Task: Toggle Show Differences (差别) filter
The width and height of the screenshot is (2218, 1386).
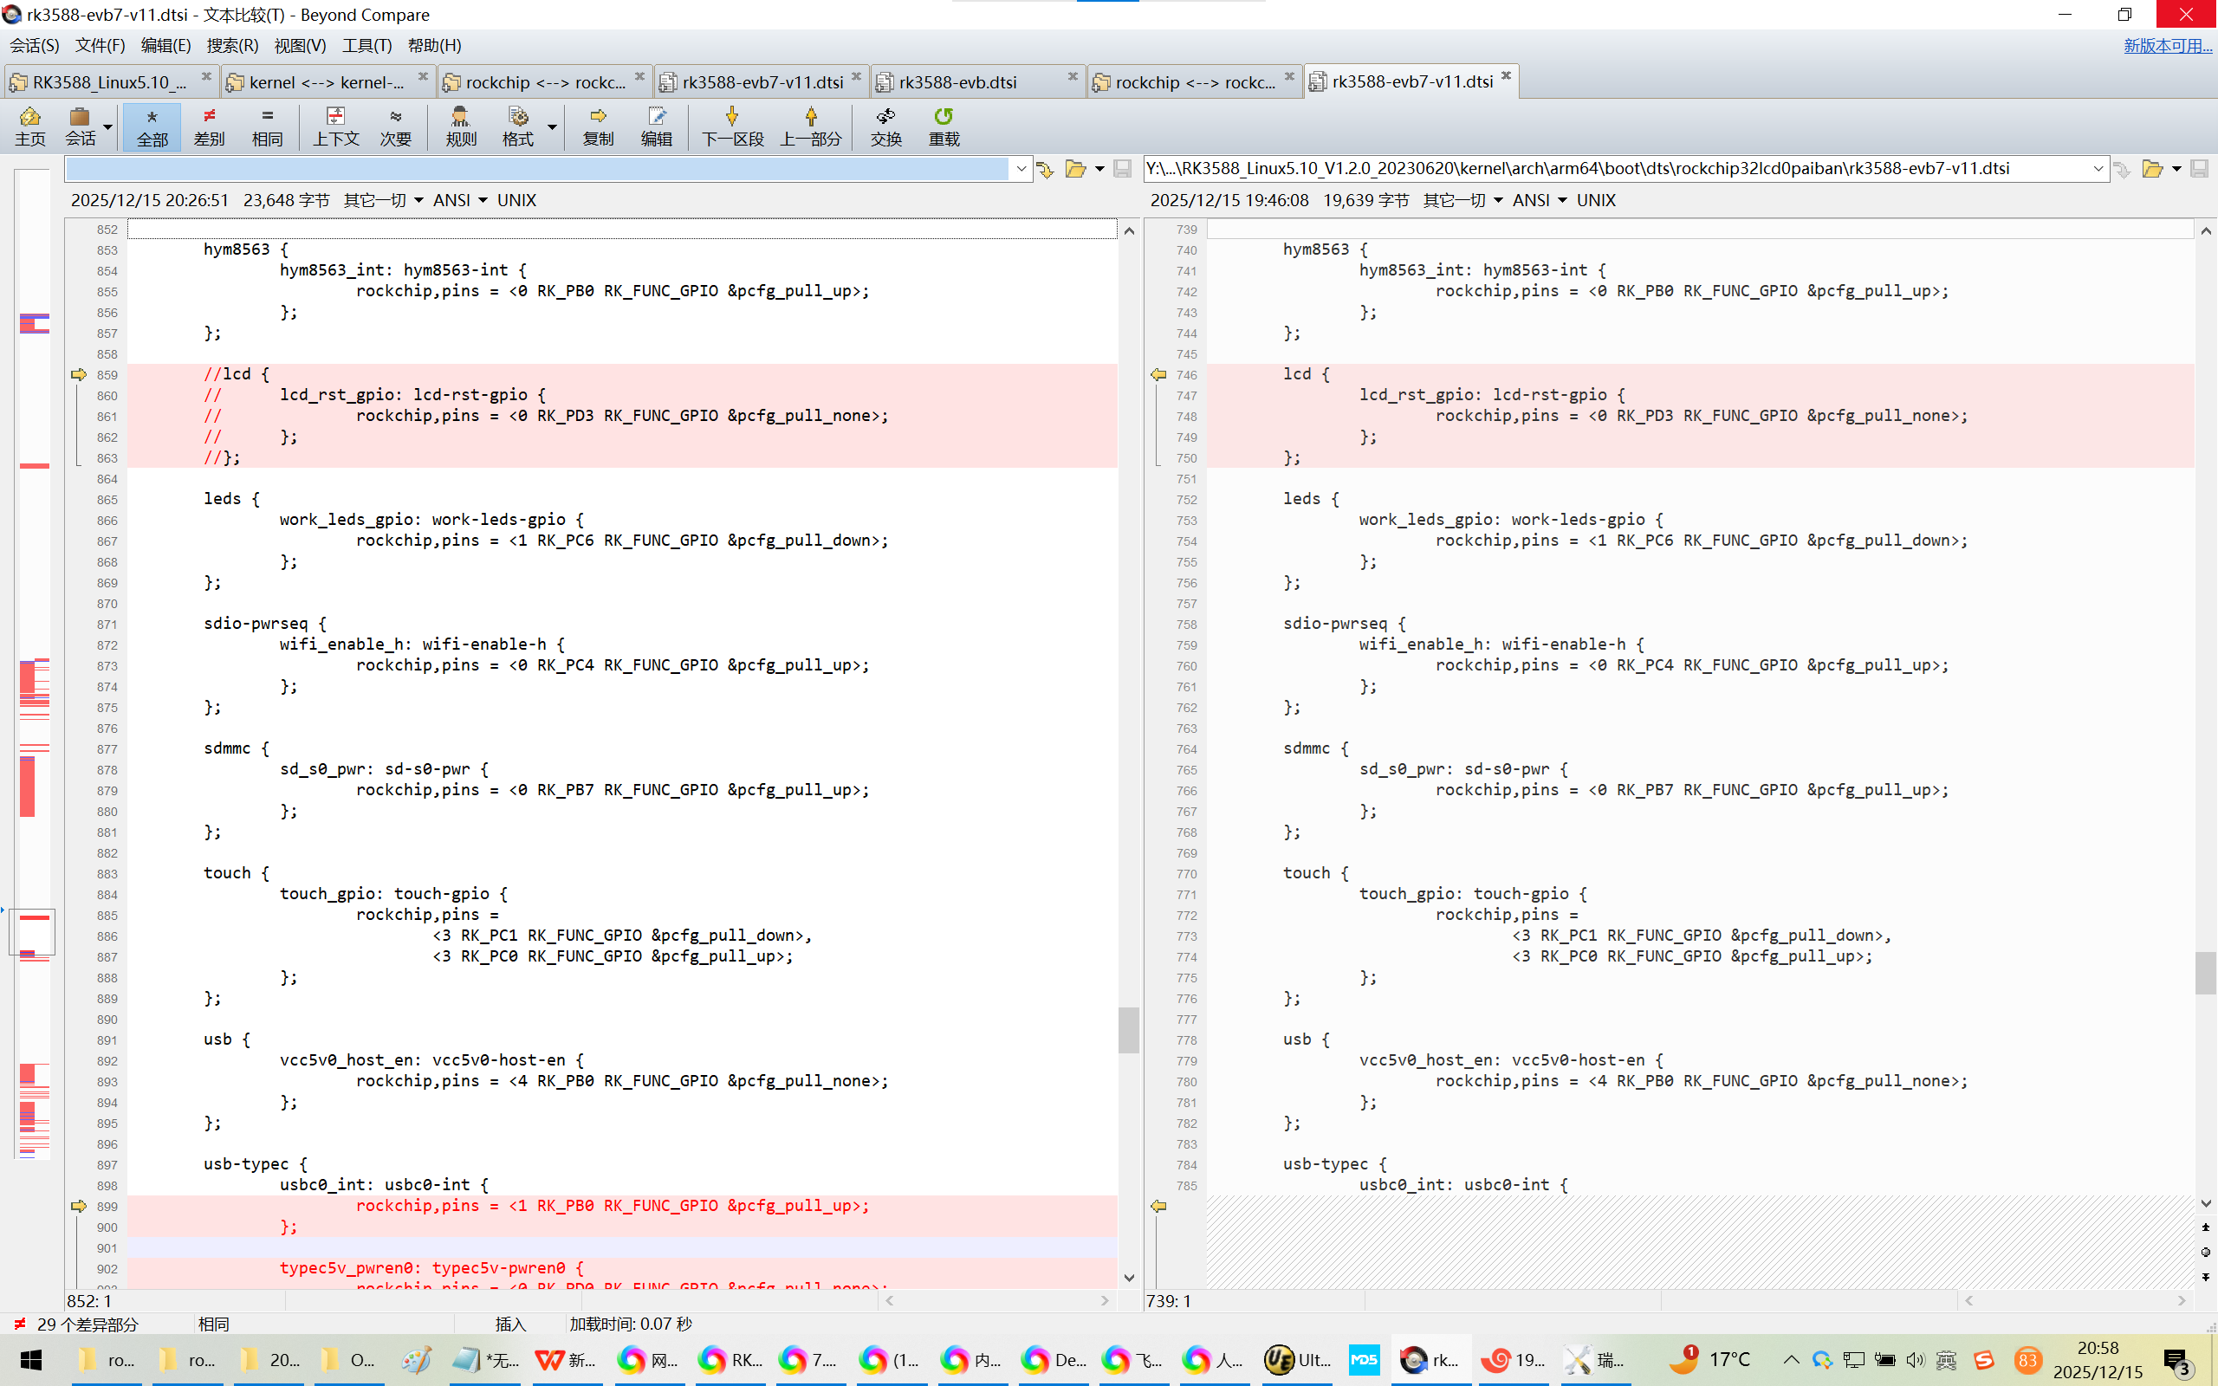Action: tap(209, 126)
